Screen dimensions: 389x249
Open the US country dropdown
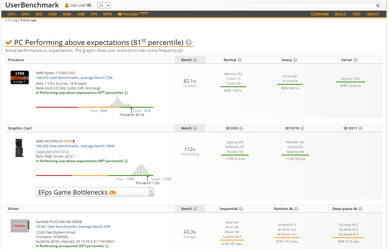point(104,5)
